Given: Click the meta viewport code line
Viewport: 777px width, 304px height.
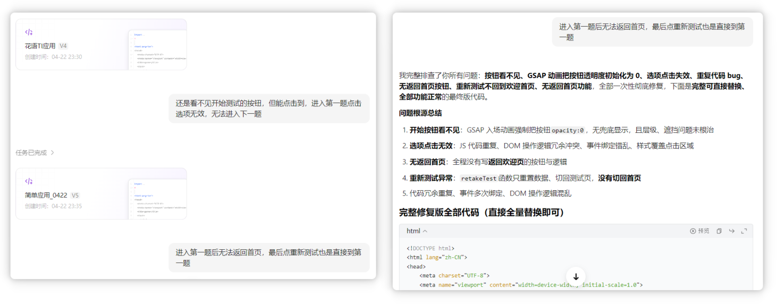Looking at the screenshot, I should pos(531,285).
